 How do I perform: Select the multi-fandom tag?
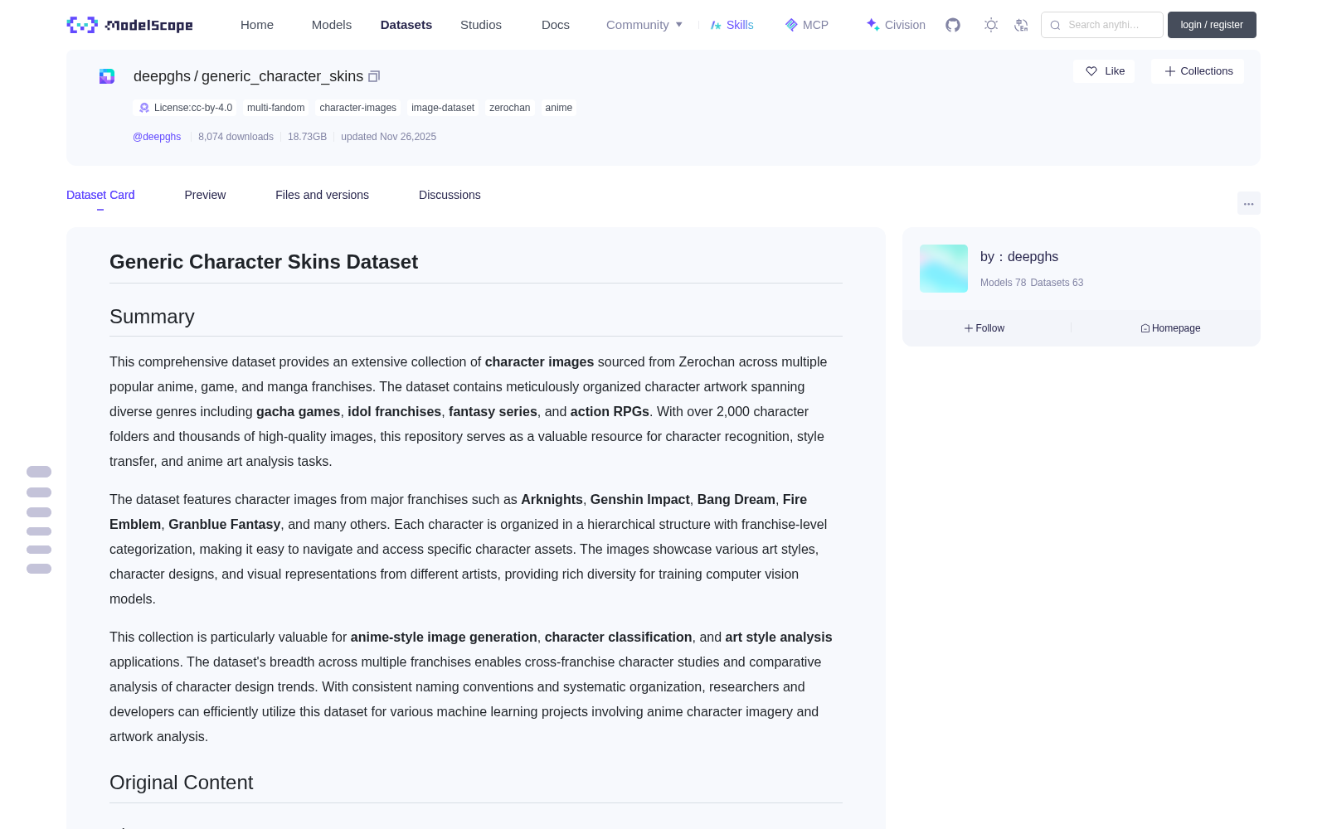(275, 108)
